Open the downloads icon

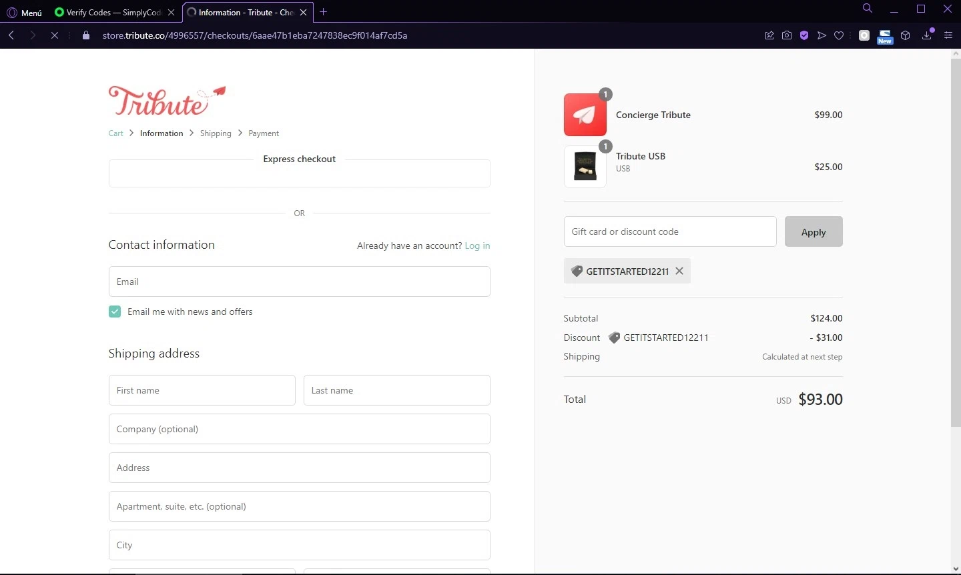point(927,35)
